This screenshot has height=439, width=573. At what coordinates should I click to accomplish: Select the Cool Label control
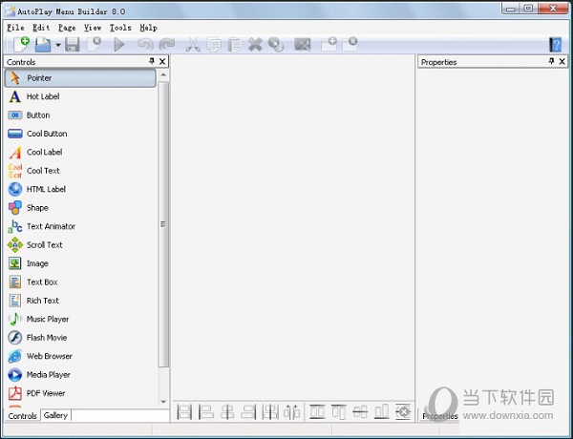80,153
